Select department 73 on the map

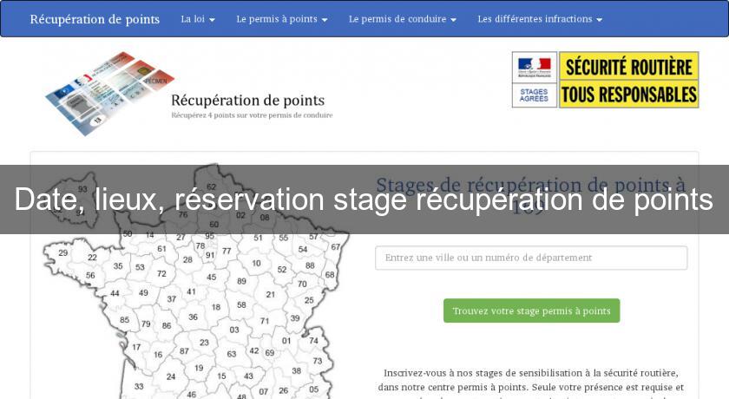[318, 361]
